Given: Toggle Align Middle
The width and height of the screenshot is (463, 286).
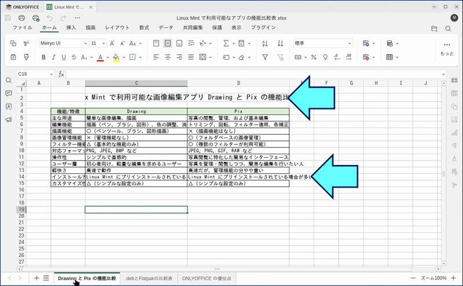Looking at the screenshot, I should point(168,43).
